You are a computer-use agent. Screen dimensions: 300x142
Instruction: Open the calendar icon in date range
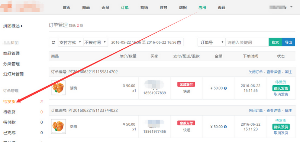[179, 42]
